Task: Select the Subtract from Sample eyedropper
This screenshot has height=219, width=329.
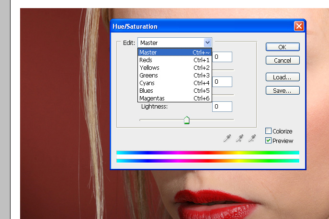Action: [x=252, y=138]
